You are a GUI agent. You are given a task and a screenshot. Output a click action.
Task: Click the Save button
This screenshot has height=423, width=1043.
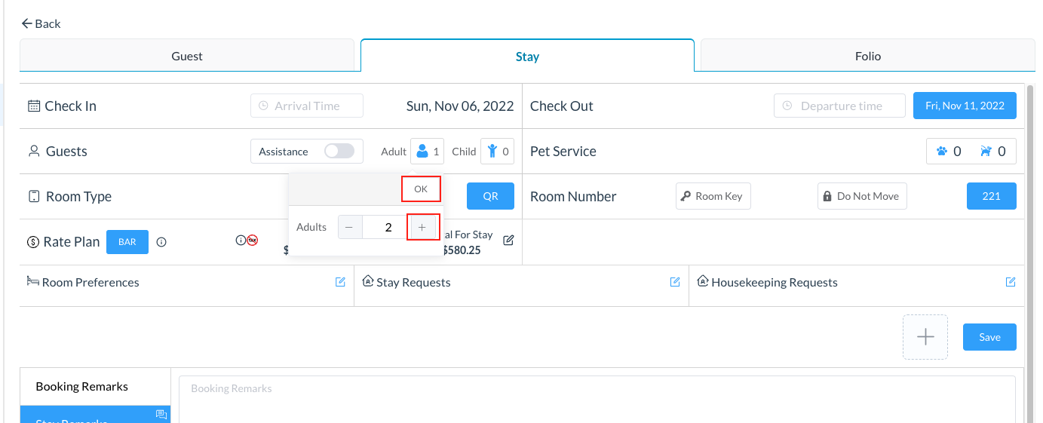click(x=989, y=337)
